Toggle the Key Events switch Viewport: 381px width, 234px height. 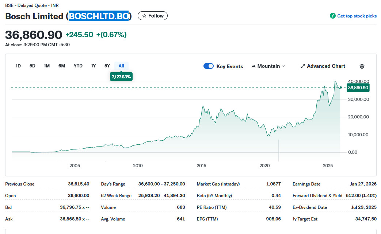click(209, 66)
